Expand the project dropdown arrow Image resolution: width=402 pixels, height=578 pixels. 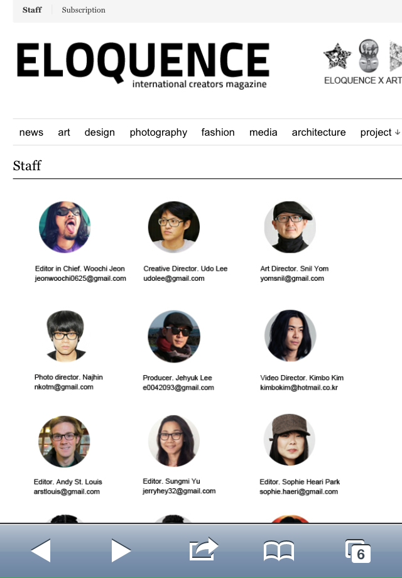click(x=397, y=133)
